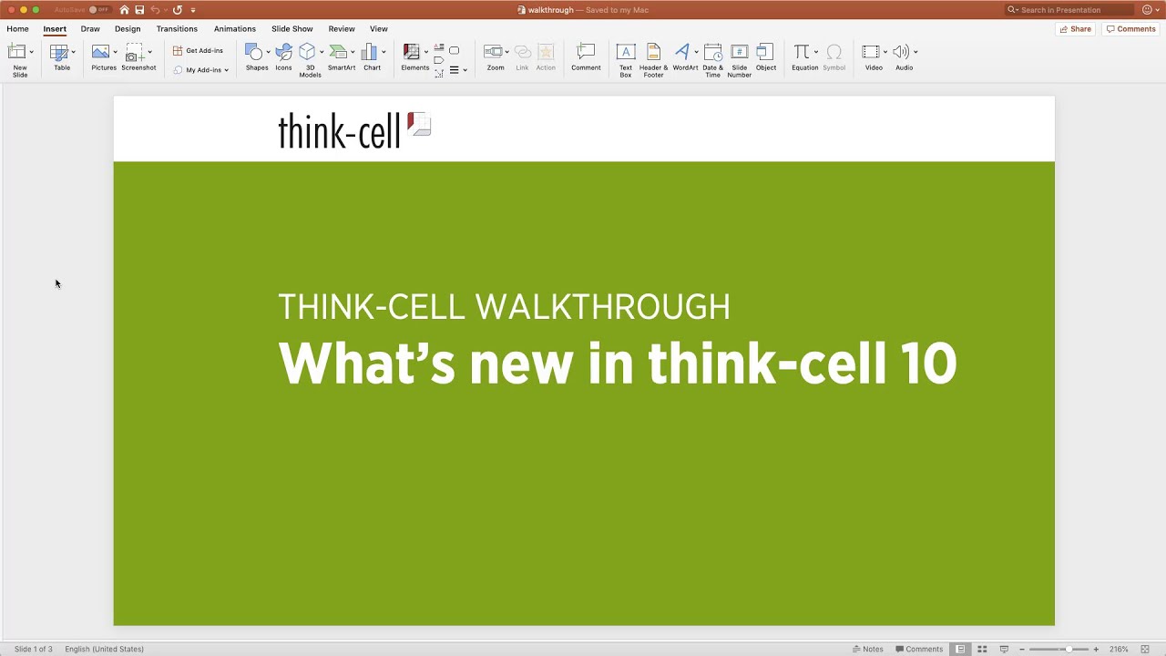Insert a 3D Models object
This screenshot has width=1166, height=656.
pyautogui.click(x=309, y=58)
